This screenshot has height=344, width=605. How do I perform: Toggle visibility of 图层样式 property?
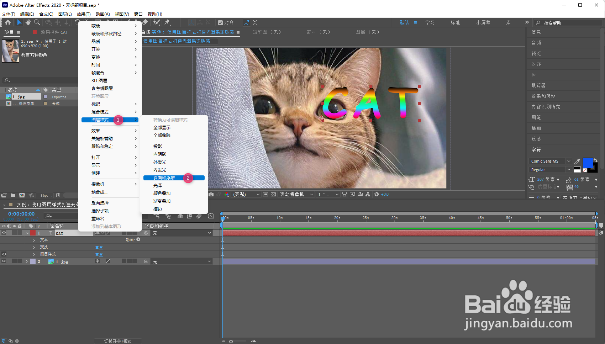pos(4,254)
